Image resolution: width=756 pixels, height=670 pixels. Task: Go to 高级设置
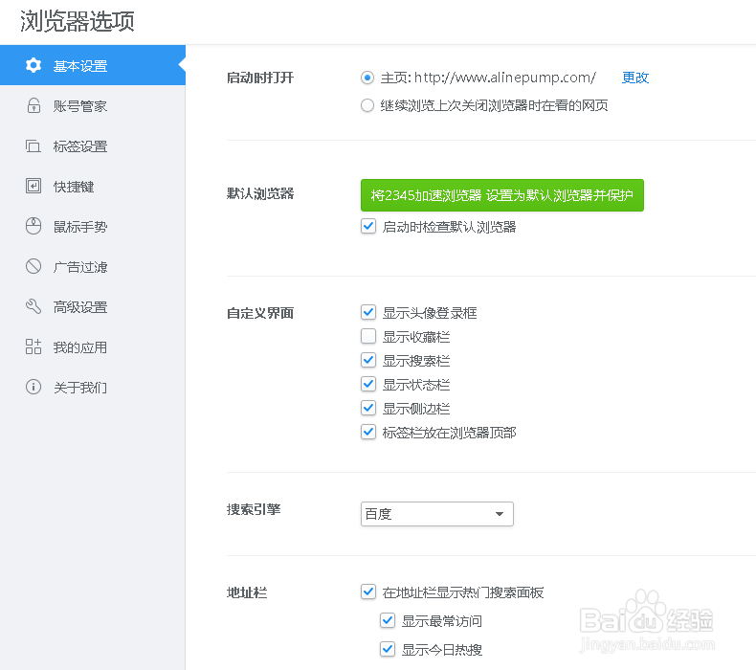[x=93, y=306]
